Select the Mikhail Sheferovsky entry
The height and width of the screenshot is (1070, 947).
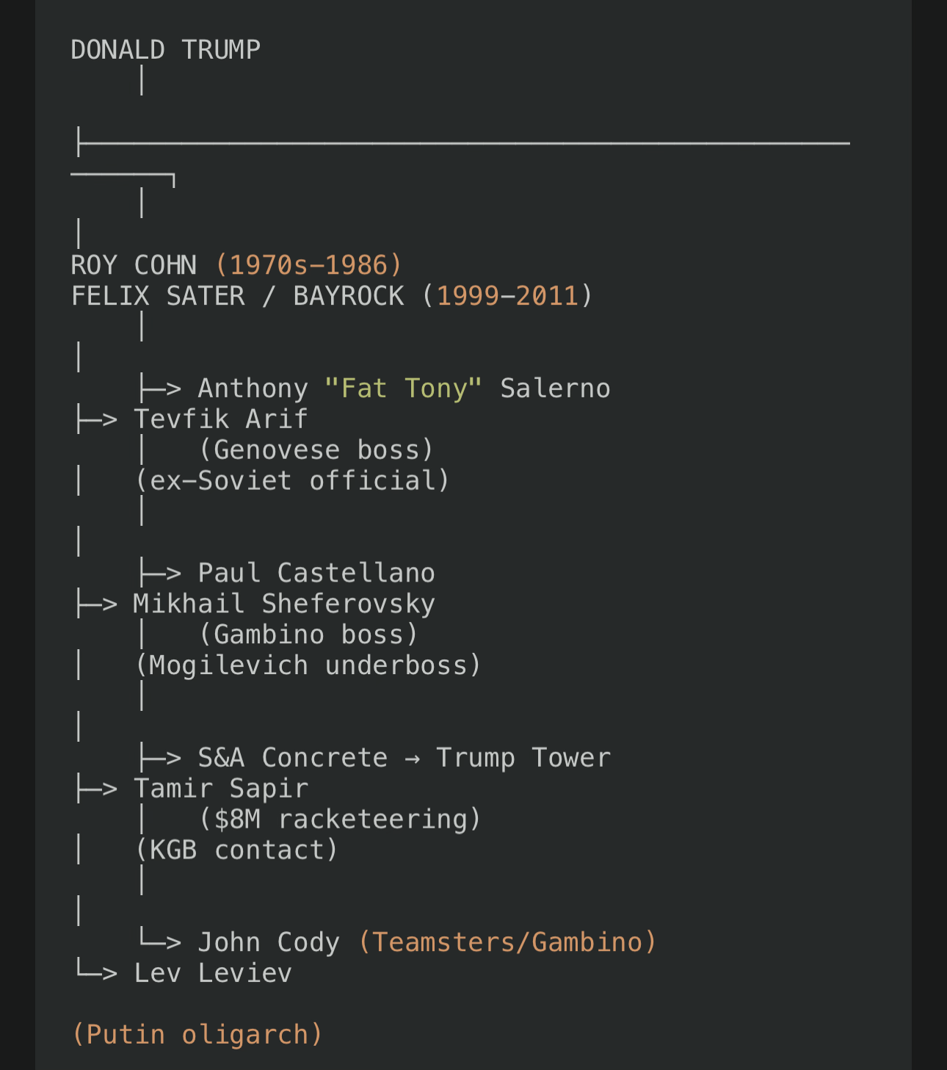click(284, 604)
